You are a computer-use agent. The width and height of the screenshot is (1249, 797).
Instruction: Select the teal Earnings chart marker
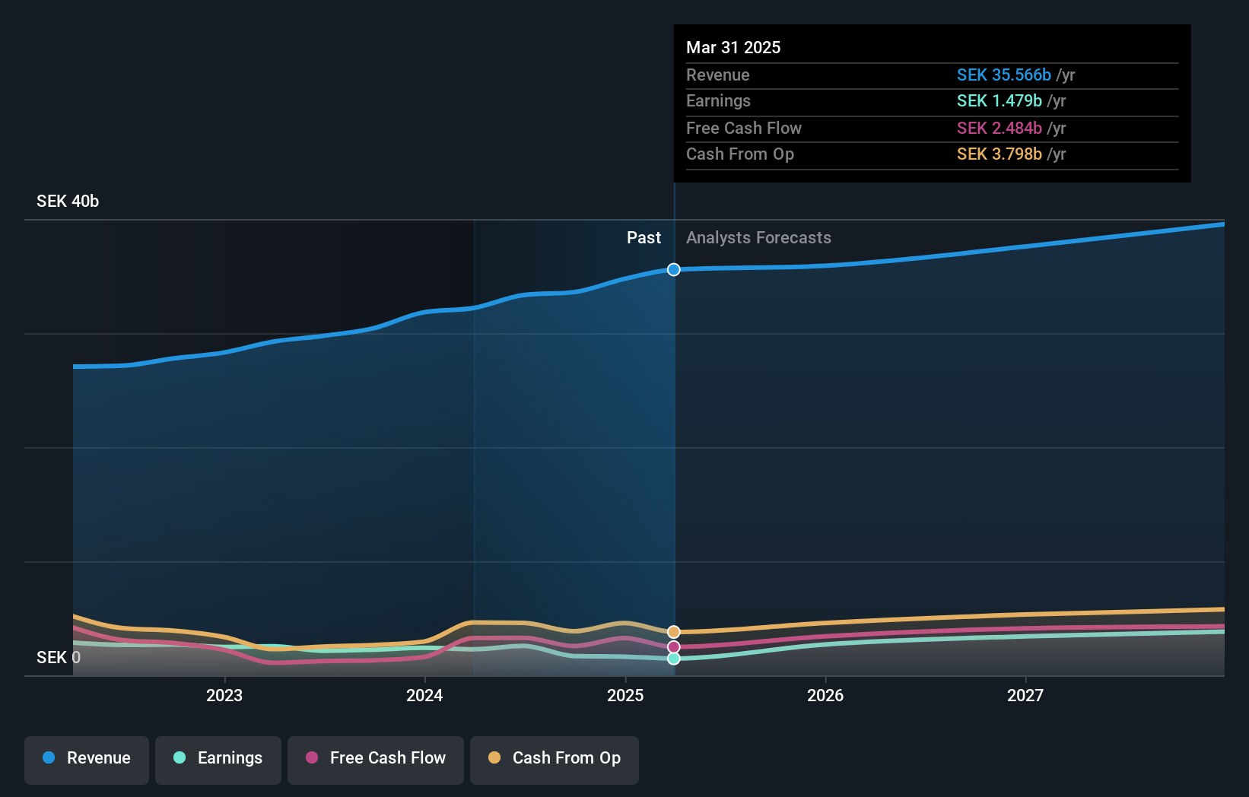click(x=673, y=659)
